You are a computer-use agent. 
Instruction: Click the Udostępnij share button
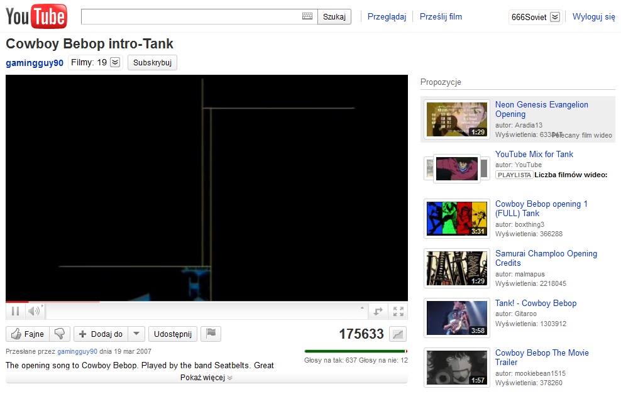coord(173,334)
